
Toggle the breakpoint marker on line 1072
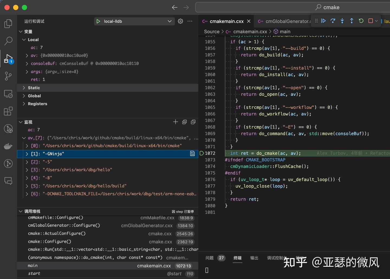click(x=201, y=153)
